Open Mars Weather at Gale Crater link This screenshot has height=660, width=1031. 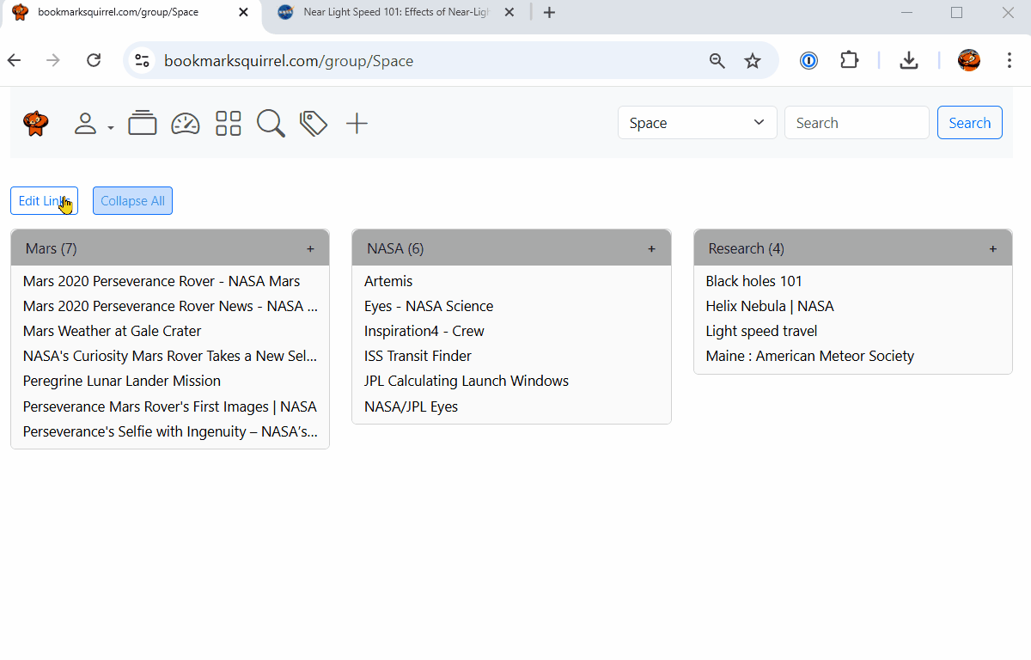(x=112, y=331)
